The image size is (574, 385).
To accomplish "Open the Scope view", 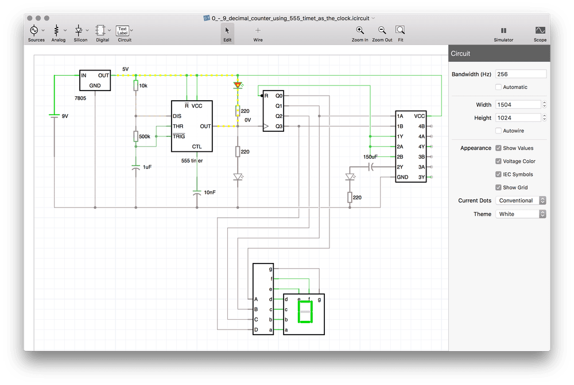I will [540, 30].
